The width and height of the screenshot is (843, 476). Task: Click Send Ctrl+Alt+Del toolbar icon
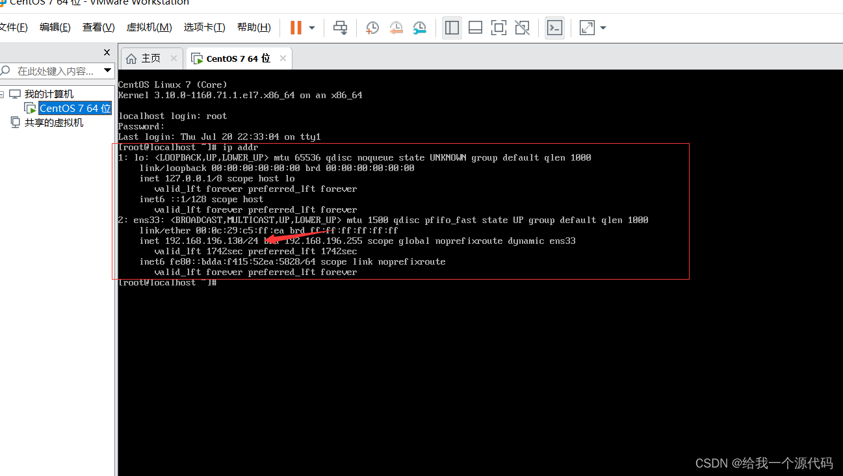point(340,27)
